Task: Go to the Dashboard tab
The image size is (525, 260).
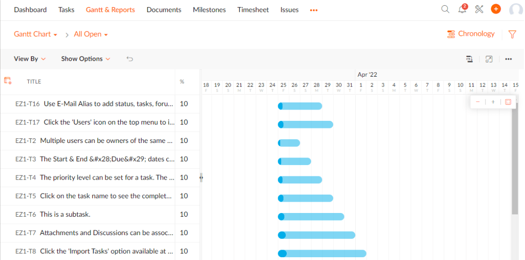Action: coord(30,10)
